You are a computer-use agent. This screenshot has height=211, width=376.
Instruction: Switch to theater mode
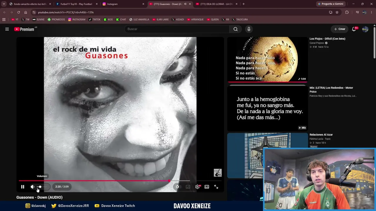tap(207, 187)
